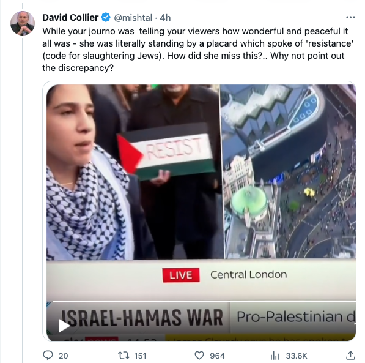Click the 33.6K views count

pos(297,356)
